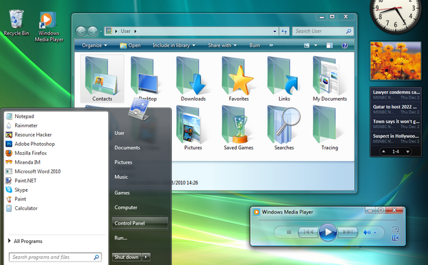Image resolution: width=428 pixels, height=265 pixels.
Task: Open the Recycle Bin desktop icon
Action: (16, 23)
